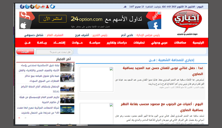This screenshot has height=128, width=222.
Task: Click the red user profile icon
Action: point(47,7)
